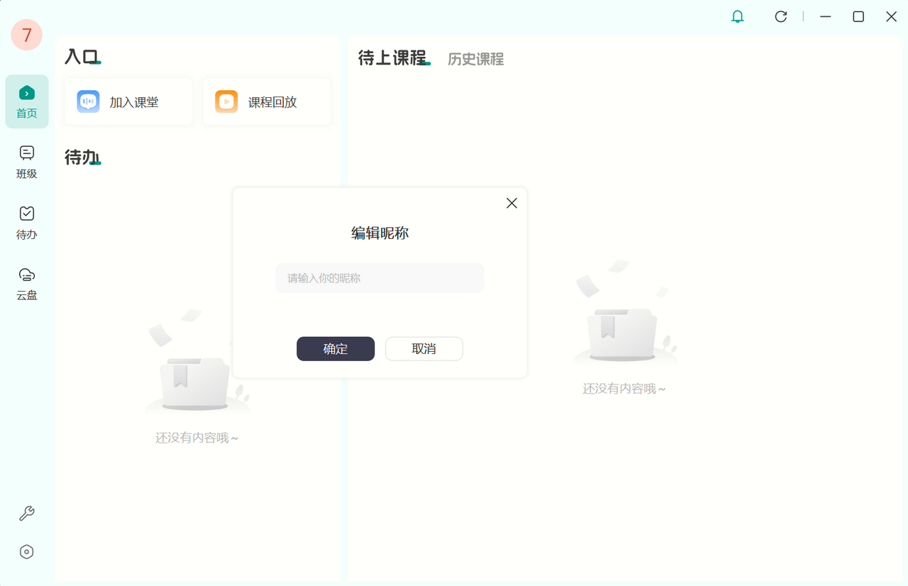Click the blue 加入课堂 icon
Screen dimensions: 908x586
pyautogui.click(x=88, y=102)
